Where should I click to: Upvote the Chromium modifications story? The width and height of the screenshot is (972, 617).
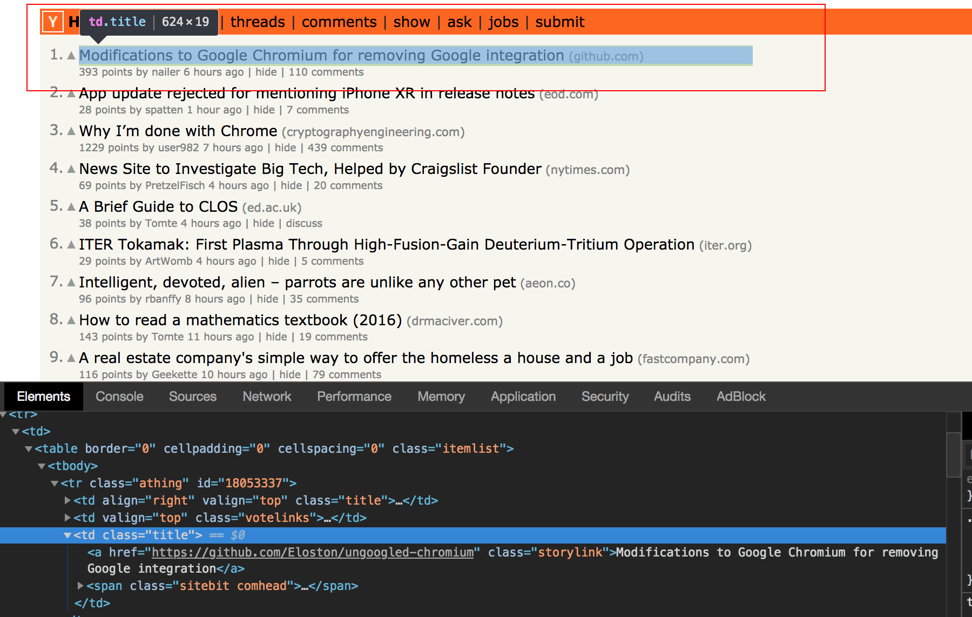tap(71, 56)
